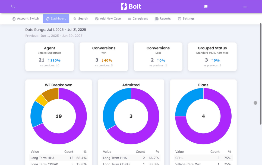Open the search magnifier in the purple header
Screen dimensions: 262x165
coord(13,6)
